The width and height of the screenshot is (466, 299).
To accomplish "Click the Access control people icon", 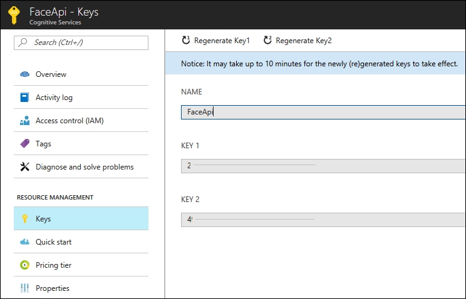I will (25, 121).
